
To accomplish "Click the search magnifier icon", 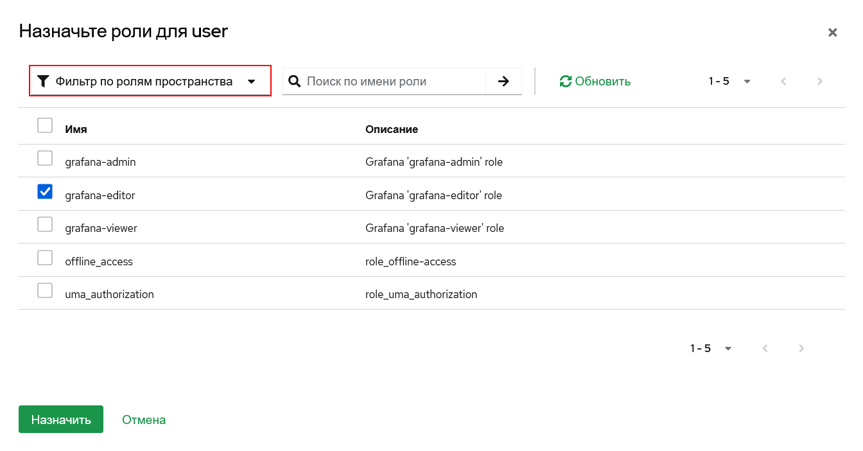I will pos(294,81).
